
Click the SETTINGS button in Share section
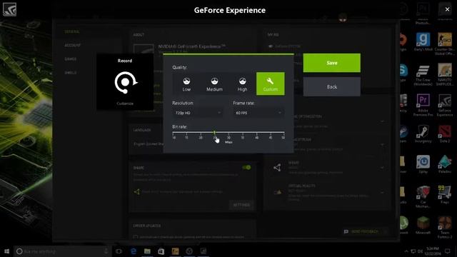click(x=241, y=205)
